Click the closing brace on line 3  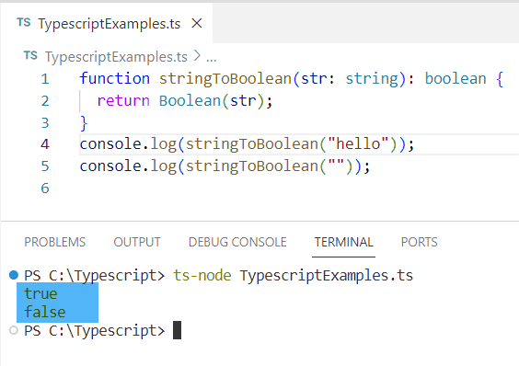(84, 123)
